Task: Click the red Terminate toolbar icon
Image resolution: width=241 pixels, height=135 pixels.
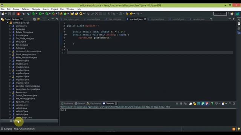Action: click(x=18, y=14)
